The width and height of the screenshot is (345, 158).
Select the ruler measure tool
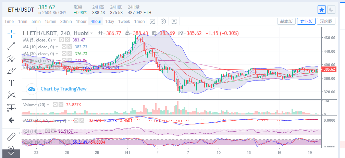click(11, 136)
